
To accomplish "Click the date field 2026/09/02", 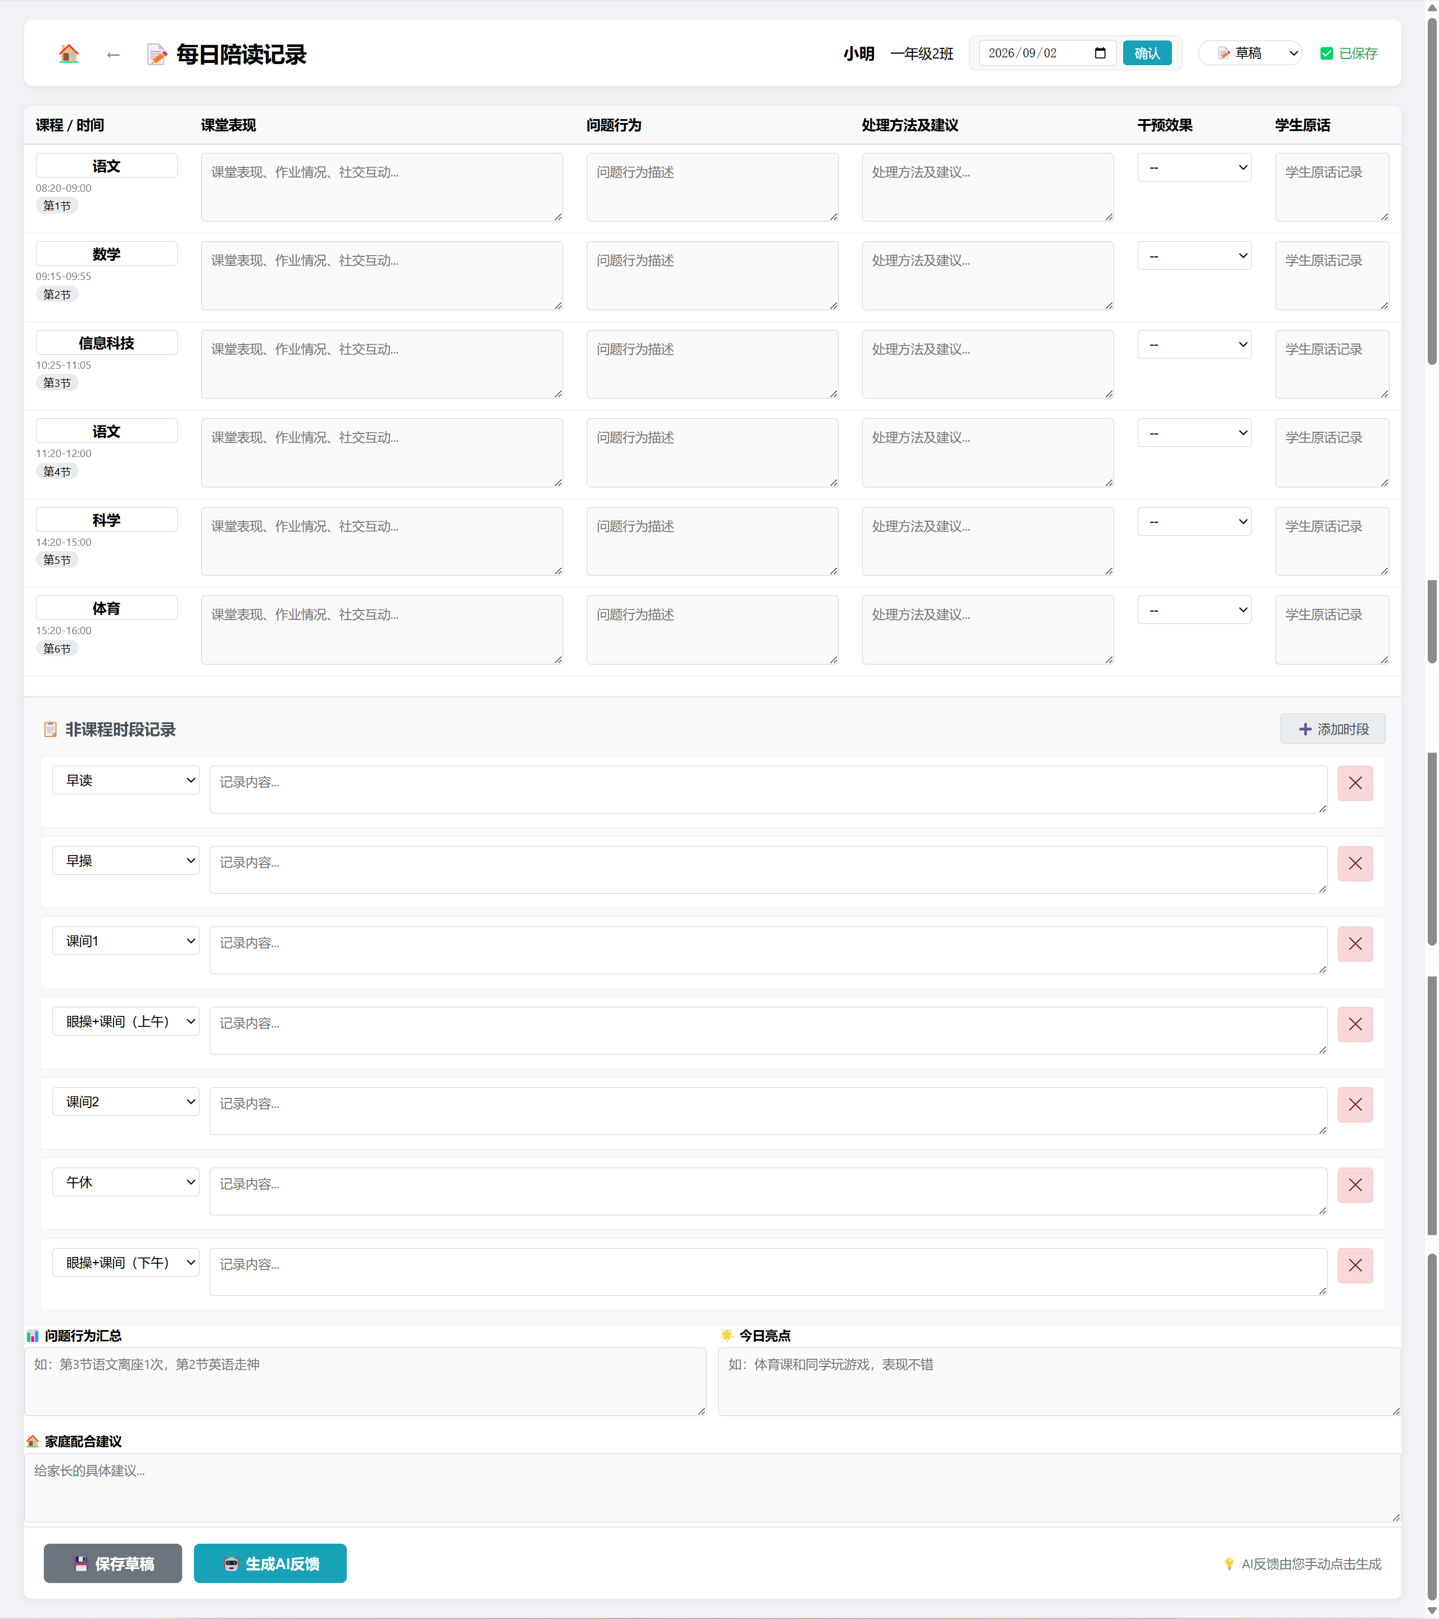I will point(1047,53).
